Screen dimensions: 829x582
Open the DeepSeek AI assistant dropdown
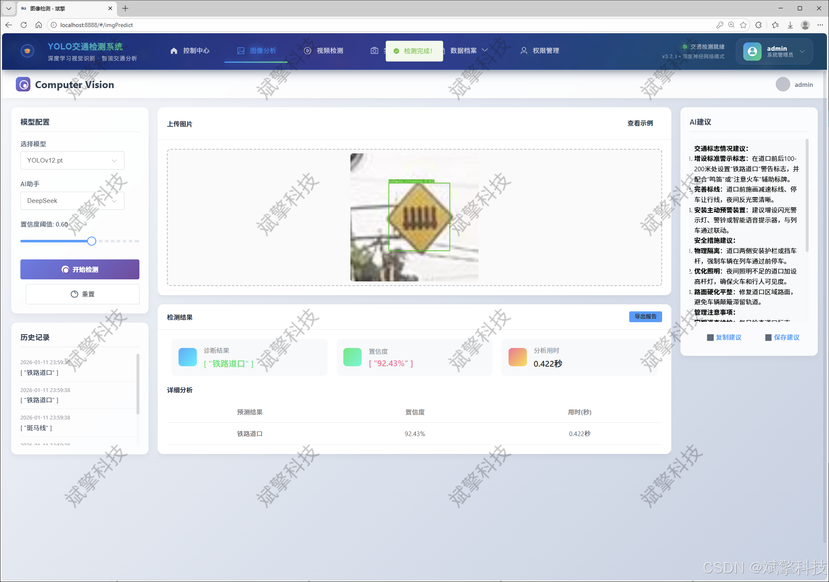(x=72, y=201)
